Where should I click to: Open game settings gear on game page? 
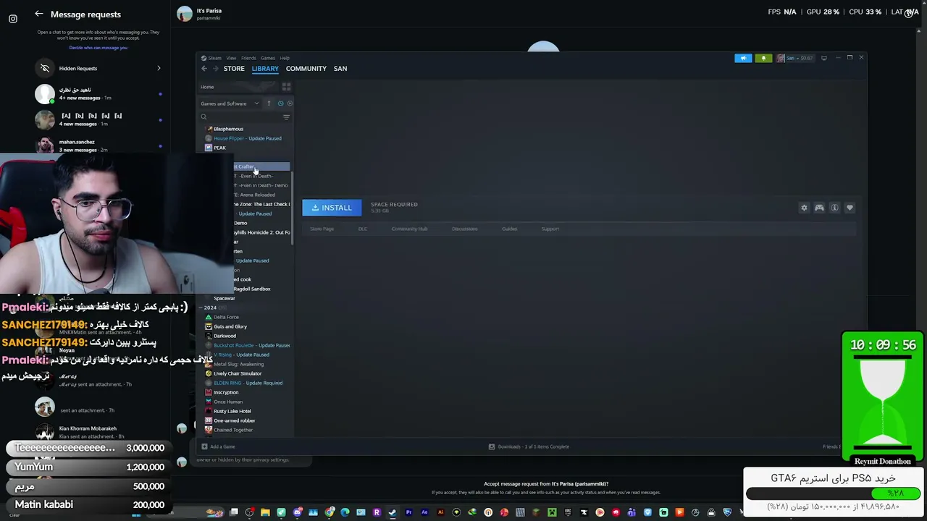pos(804,208)
